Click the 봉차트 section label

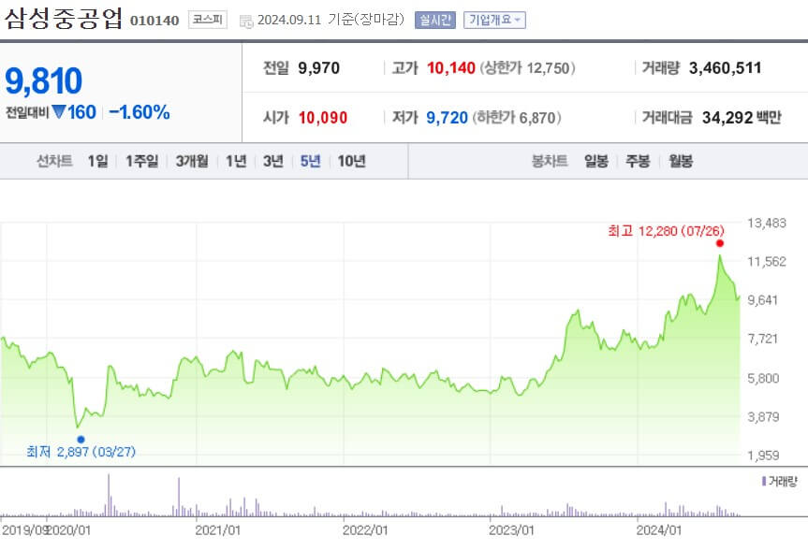point(547,160)
